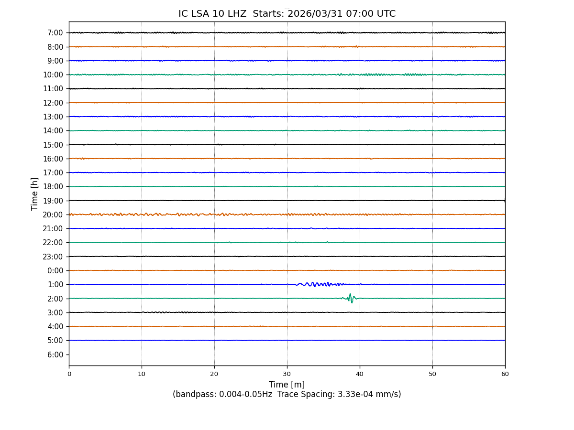Screen dimensions: 574x430
Task: Select the 1:00 hour tick label
Action: coord(55,285)
